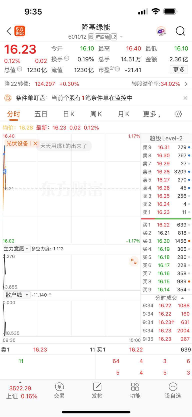Tap the 更多 button in quote panel

[x=179, y=69]
